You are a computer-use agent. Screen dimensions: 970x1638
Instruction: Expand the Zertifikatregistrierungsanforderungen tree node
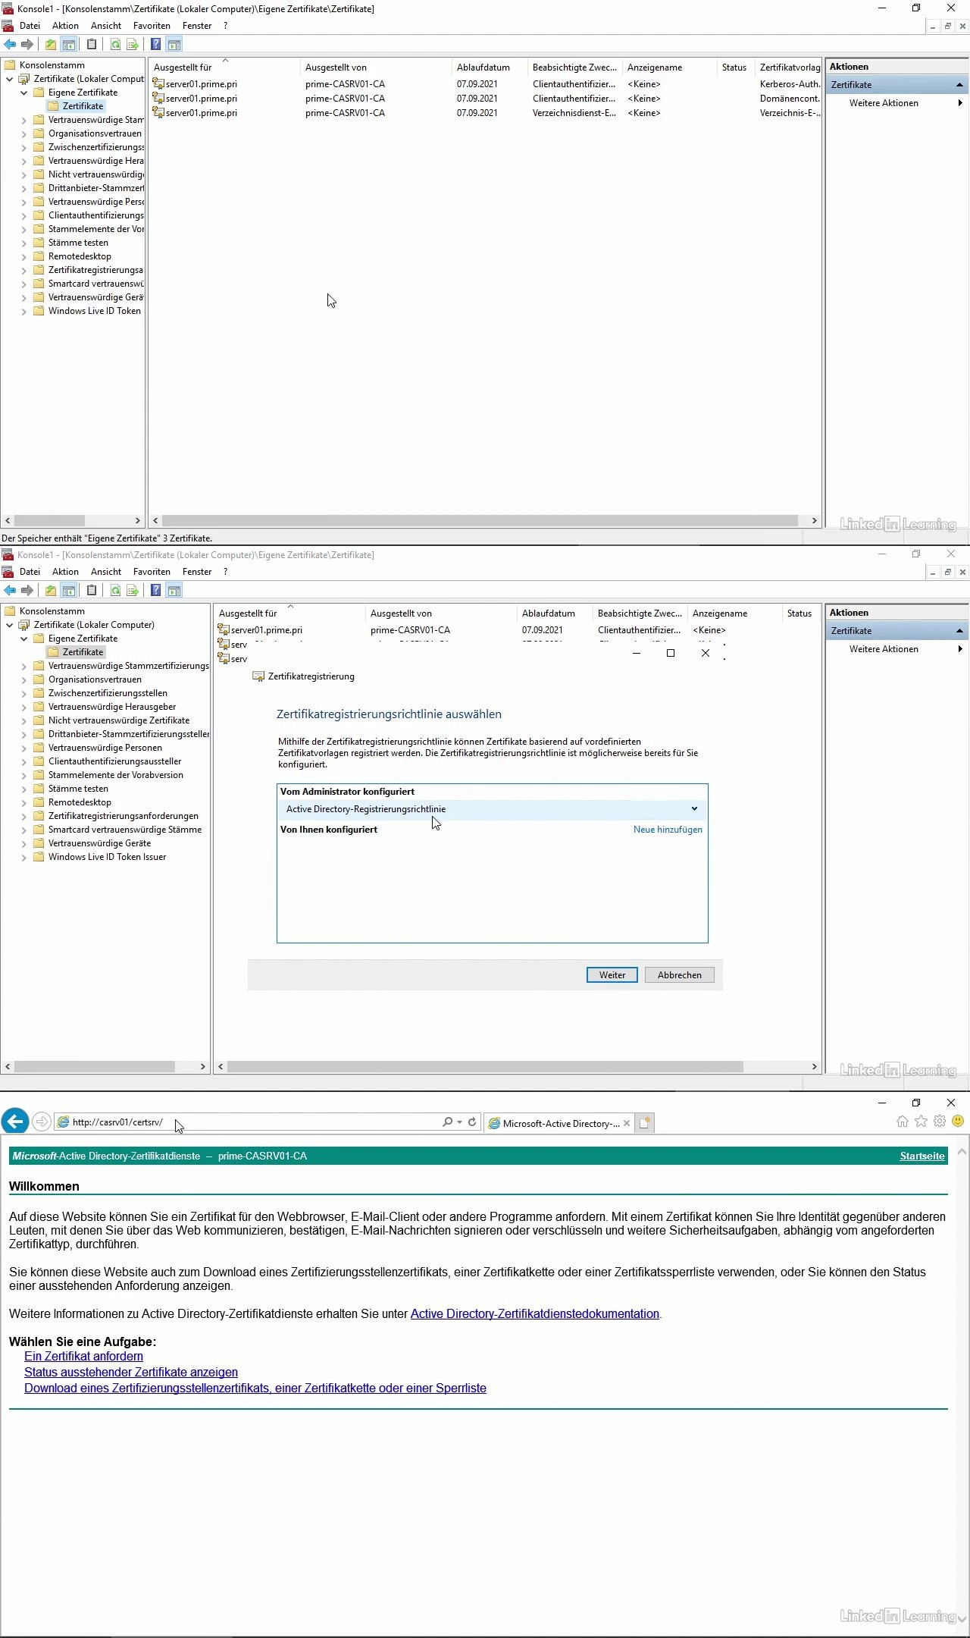click(23, 817)
